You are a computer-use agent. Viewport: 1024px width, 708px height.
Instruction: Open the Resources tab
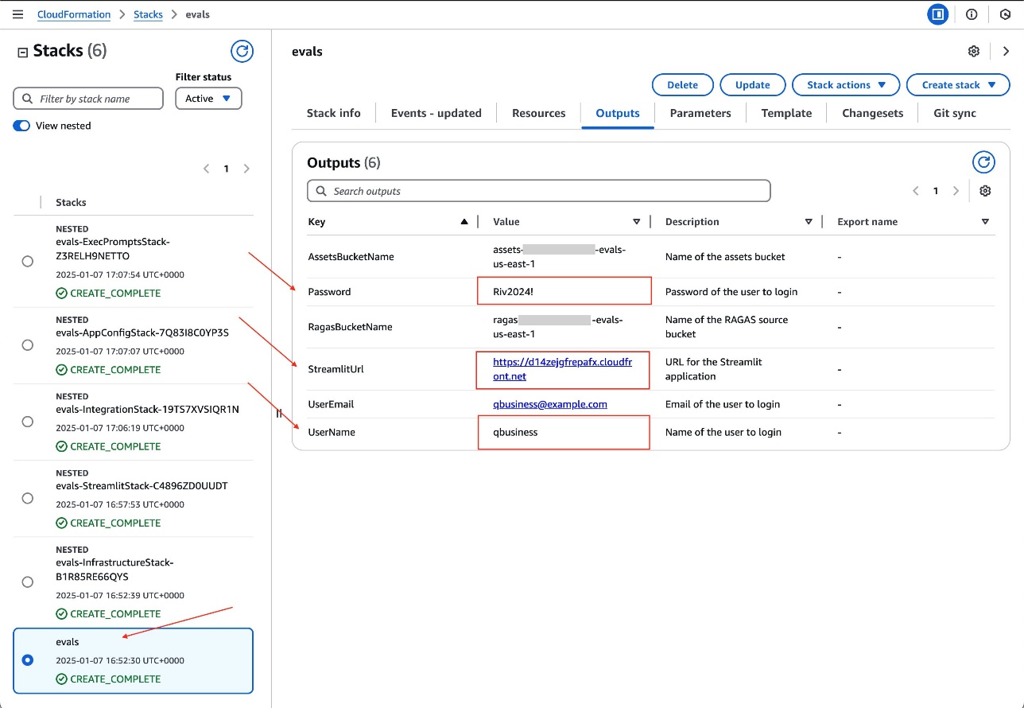pyautogui.click(x=539, y=113)
